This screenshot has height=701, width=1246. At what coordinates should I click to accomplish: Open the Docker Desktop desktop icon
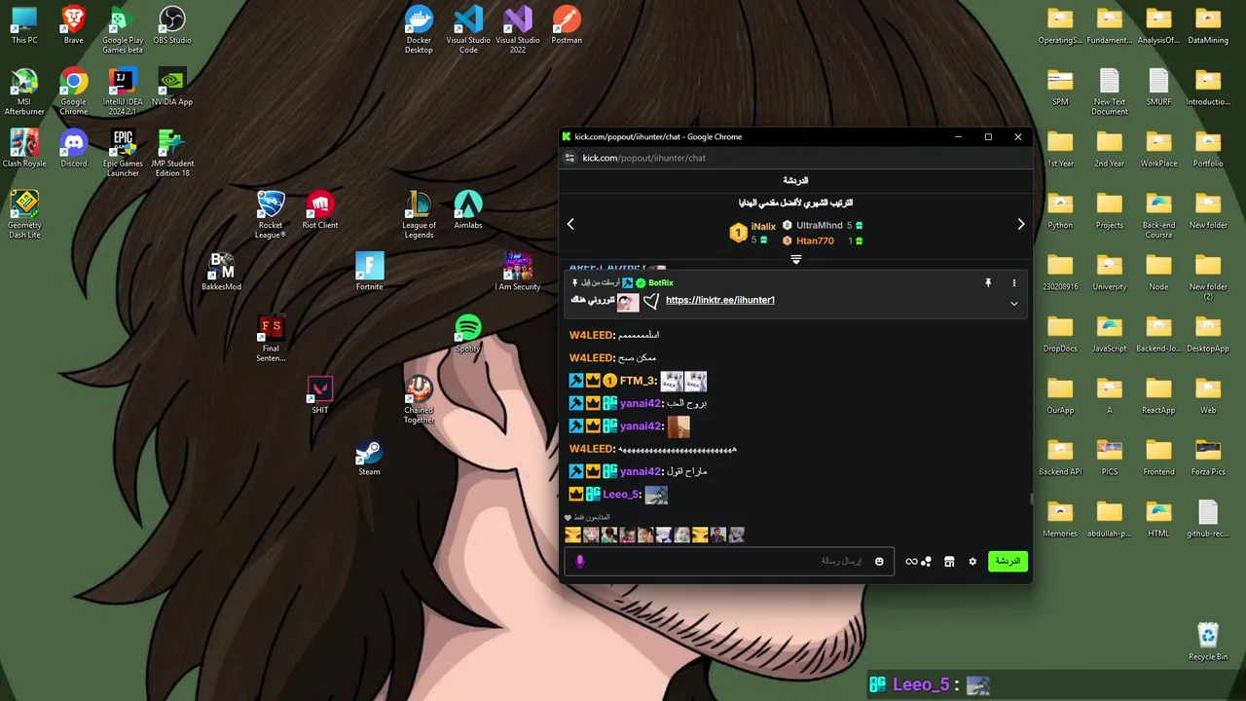419,30
